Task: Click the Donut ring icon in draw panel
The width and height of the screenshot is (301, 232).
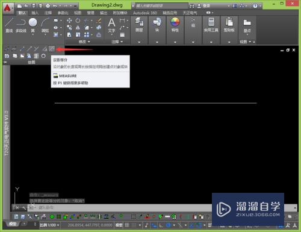Action: (43, 56)
